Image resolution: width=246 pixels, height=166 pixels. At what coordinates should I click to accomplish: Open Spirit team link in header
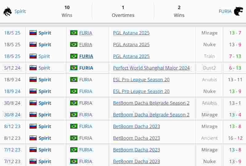(x=20, y=11)
